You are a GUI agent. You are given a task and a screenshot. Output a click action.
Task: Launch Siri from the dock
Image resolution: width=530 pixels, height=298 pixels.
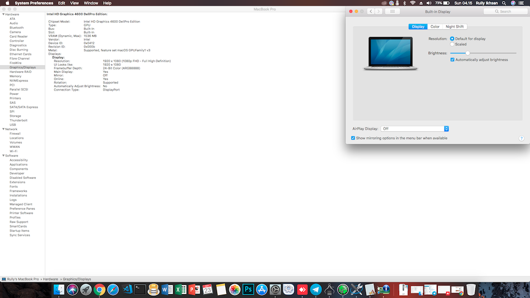pyautogui.click(x=72, y=290)
